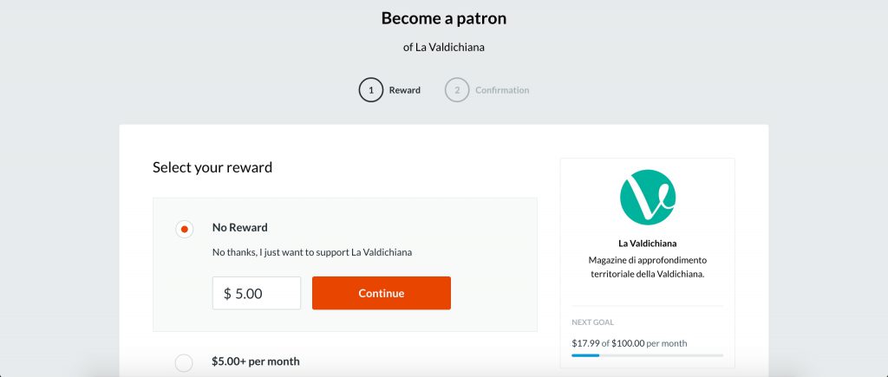Viewport: 888px width, 377px height.
Task: Click the No Reward option title
Action: click(240, 227)
